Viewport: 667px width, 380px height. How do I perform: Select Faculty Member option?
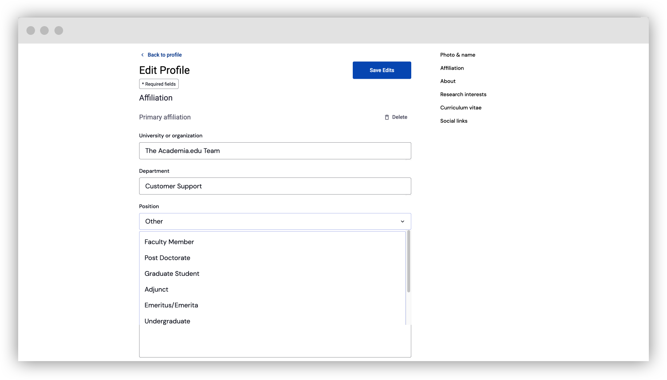(272, 242)
